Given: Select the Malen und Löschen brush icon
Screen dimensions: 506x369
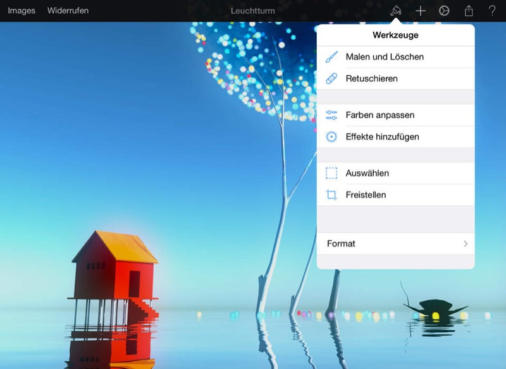Looking at the screenshot, I should pos(331,57).
